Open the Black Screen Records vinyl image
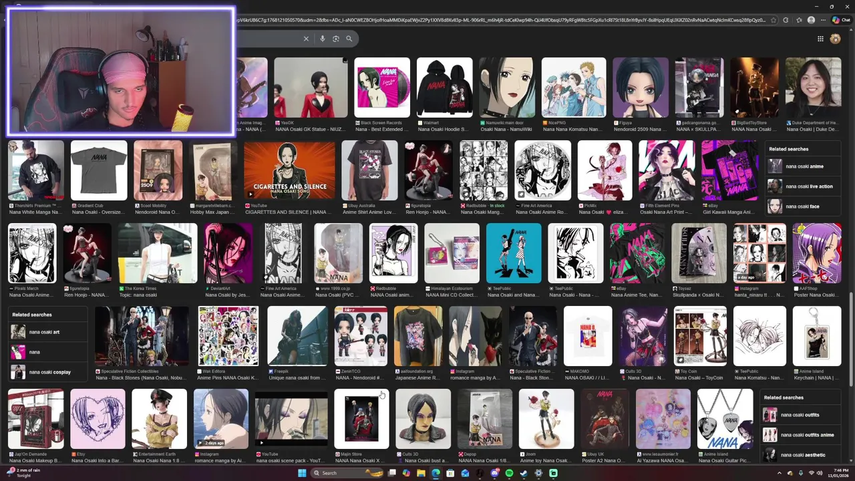The height and width of the screenshot is (481, 855). [382, 88]
